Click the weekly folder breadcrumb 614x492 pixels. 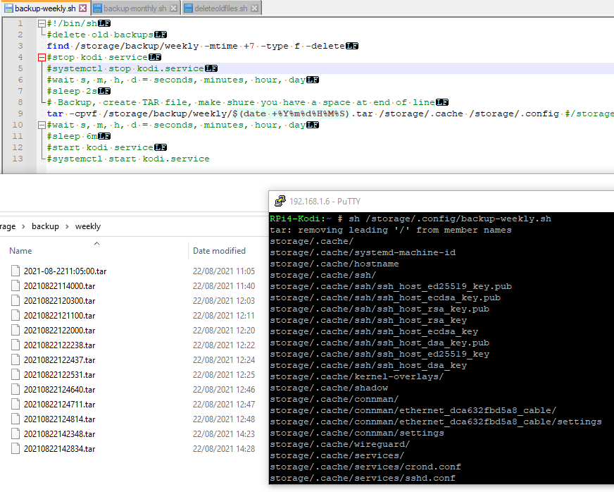point(88,226)
